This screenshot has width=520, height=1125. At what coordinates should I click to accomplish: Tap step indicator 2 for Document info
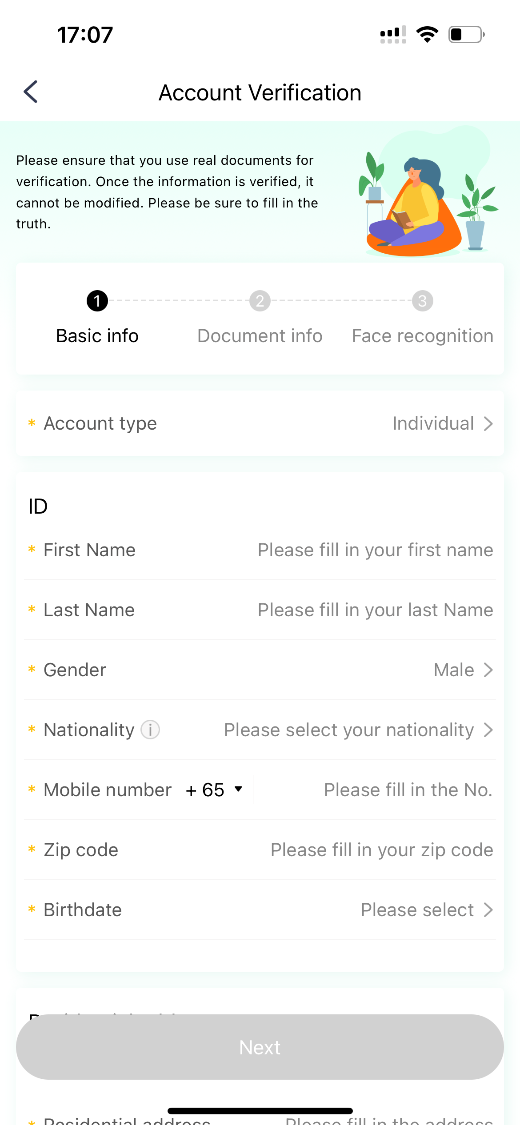[x=260, y=300]
